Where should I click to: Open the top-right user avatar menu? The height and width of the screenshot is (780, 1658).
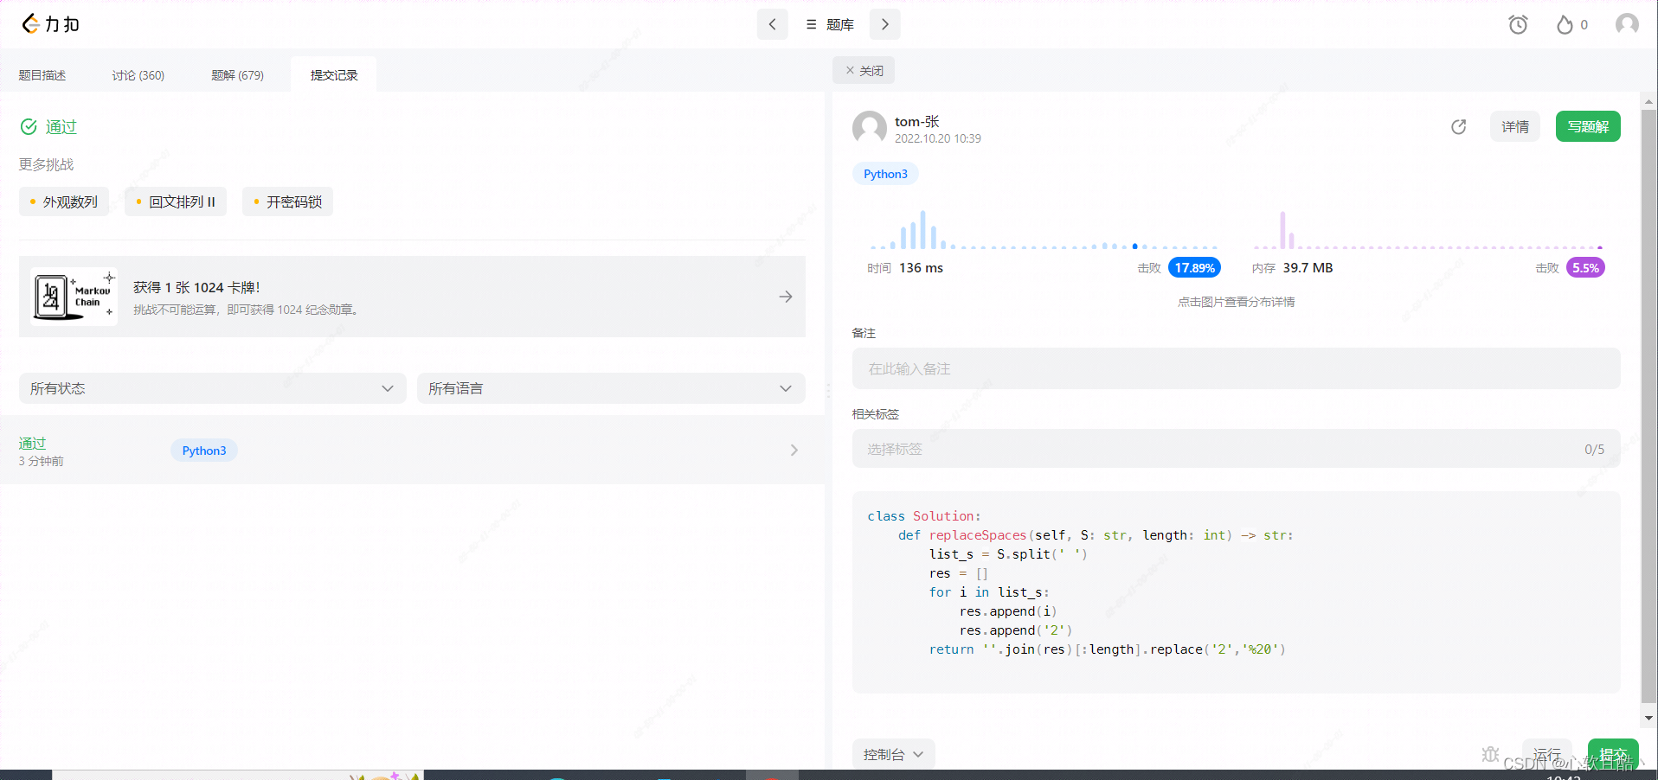click(x=1626, y=24)
